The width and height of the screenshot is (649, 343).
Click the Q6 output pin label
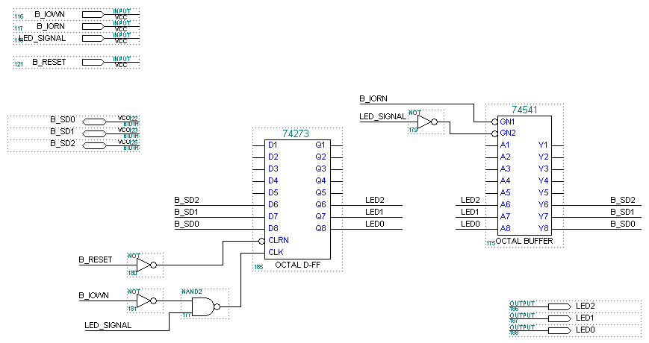[320, 204]
